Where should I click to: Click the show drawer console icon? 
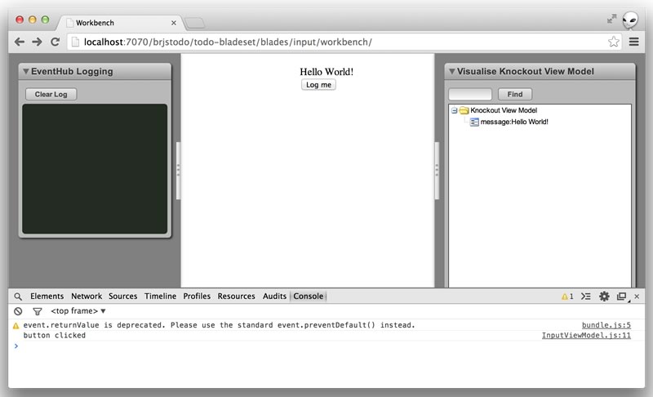tap(585, 297)
